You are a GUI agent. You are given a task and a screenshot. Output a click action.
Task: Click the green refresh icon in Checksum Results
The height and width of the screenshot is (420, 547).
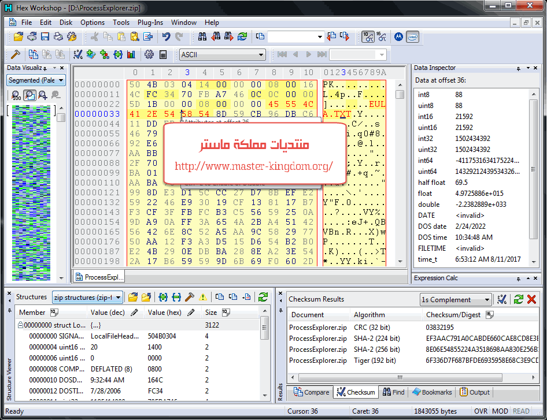pos(519,299)
